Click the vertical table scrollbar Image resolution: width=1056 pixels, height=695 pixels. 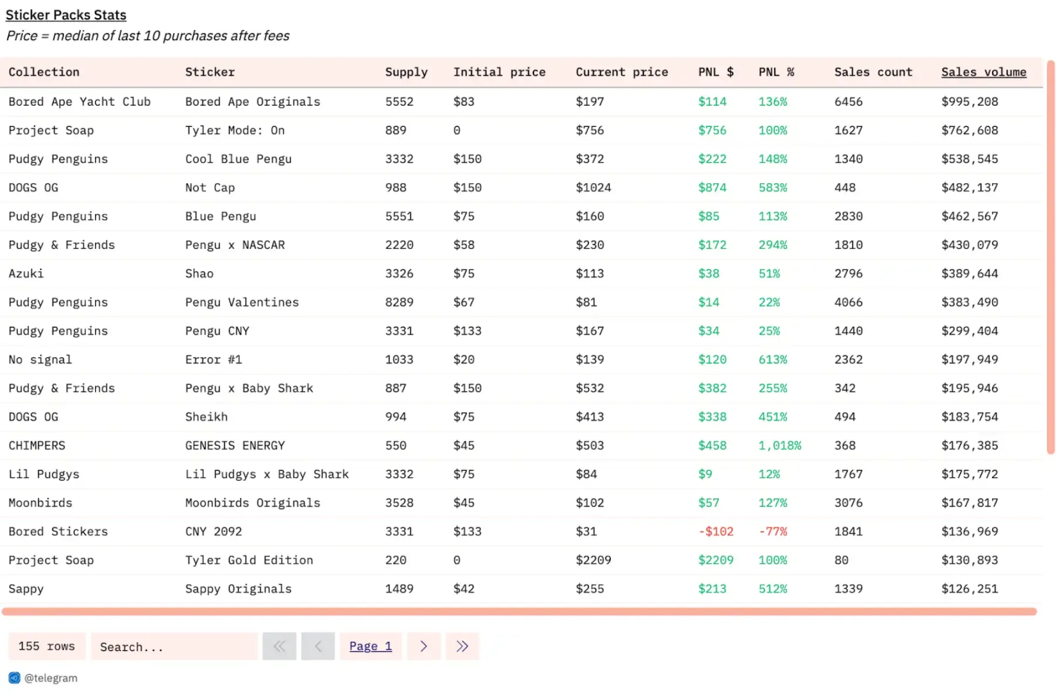tap(1050, 257)
